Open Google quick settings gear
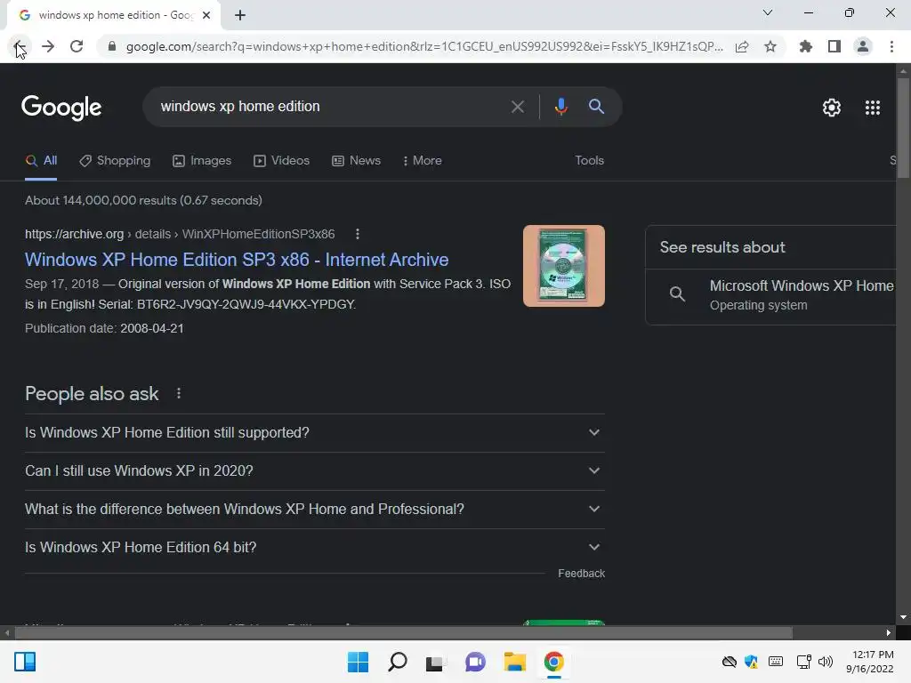This screenshot has height=683, width=911. point(832,108)
